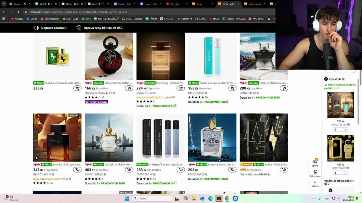Open the CHAT GPT bookmark
The width and height of the screenshot is (362, 203).
(x=167, y=19)
